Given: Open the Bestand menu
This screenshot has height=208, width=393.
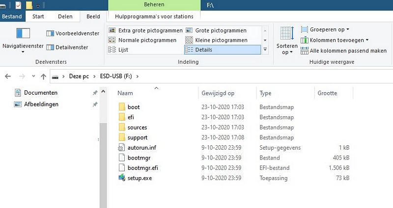Looking at the screenshot, I should (x=12, y=17).
